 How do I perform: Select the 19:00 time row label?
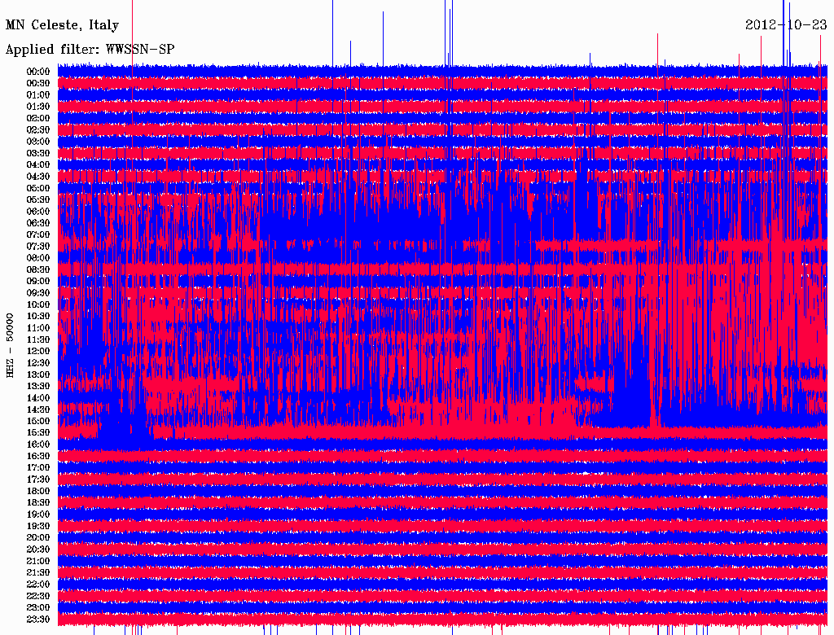(x=38, y=515)
